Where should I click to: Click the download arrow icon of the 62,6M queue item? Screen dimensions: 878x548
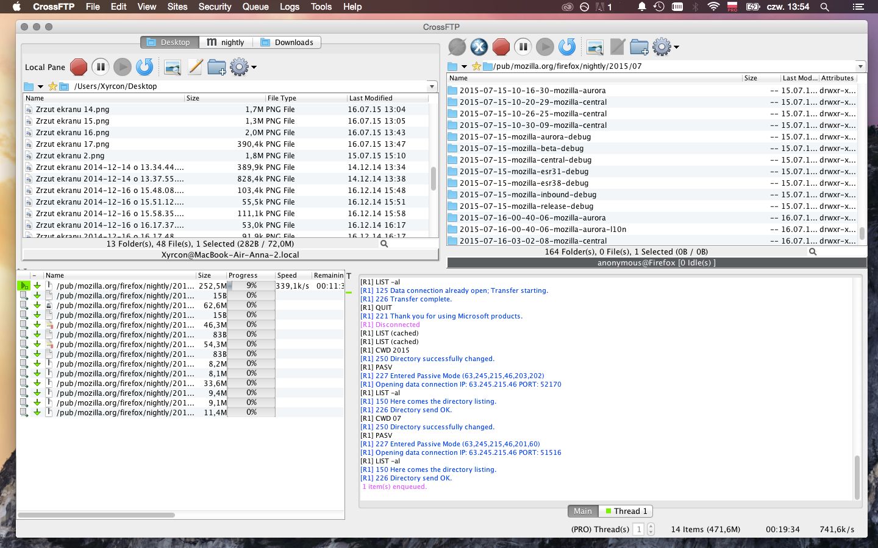(x=37, y=305)
